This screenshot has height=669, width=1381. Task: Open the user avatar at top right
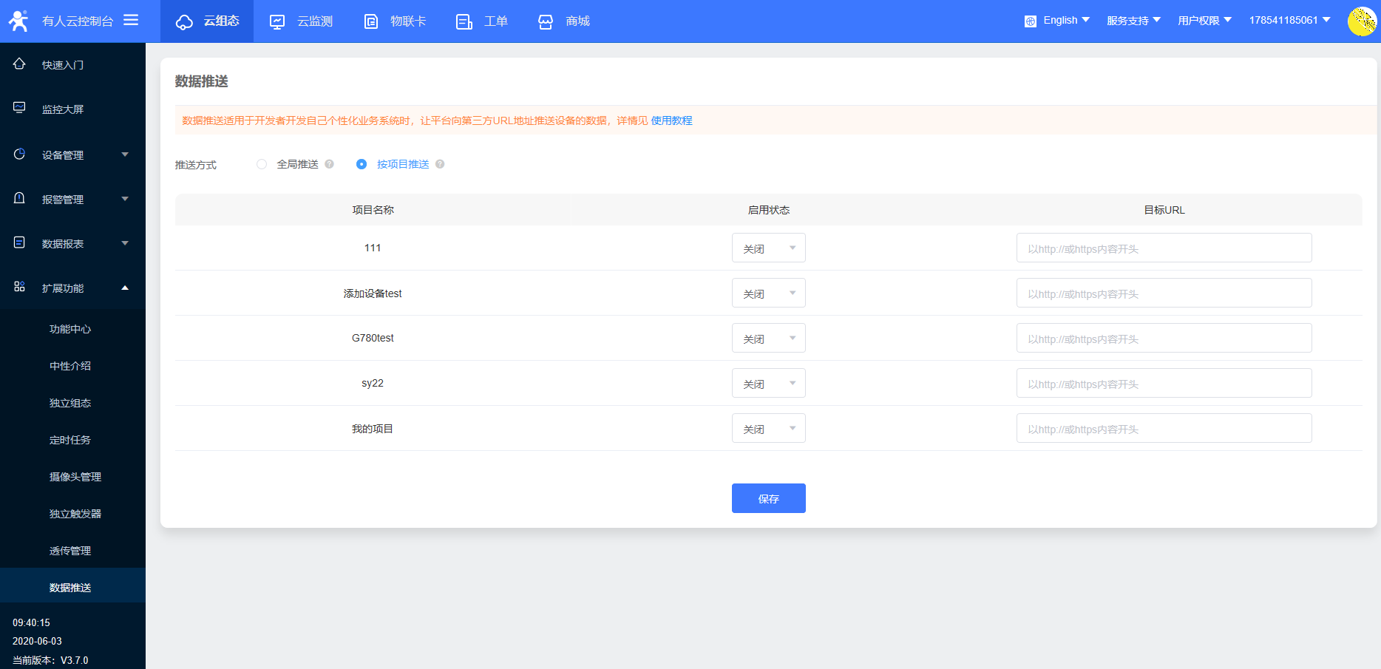(x=1362, y=21)
